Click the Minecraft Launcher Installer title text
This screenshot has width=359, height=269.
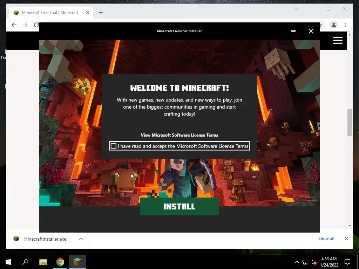pyautogui.click(x=179, y=31)
